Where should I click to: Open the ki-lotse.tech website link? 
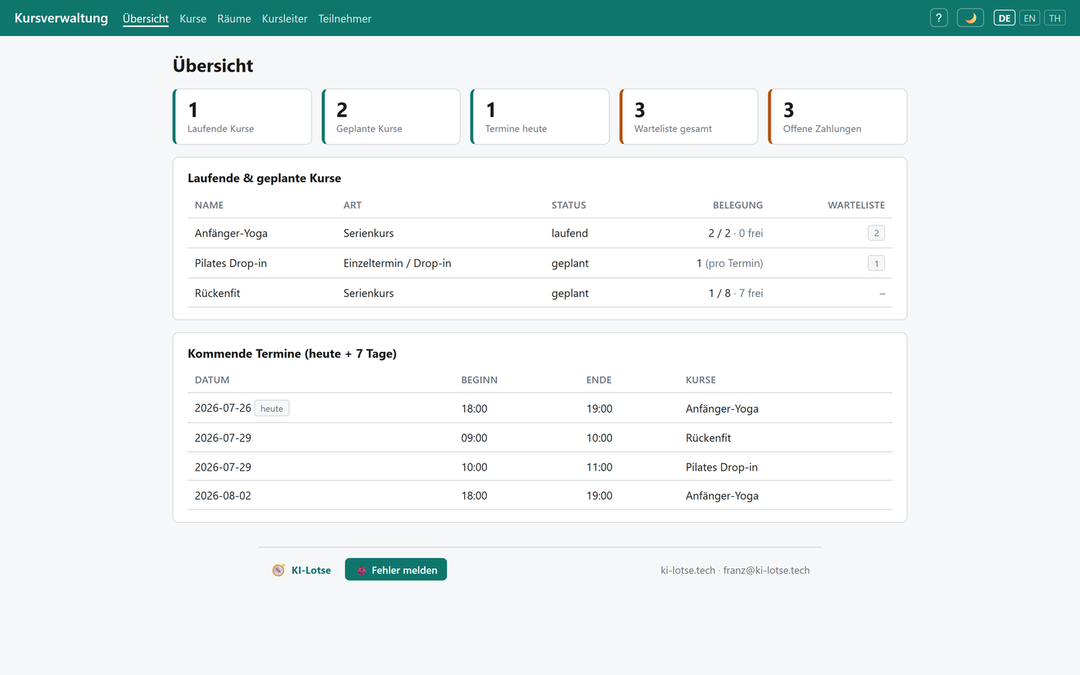[x=688, y=570]
